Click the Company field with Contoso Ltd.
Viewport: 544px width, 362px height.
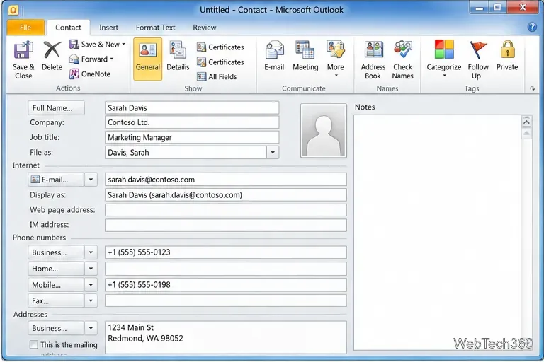[x=192, y=122]
